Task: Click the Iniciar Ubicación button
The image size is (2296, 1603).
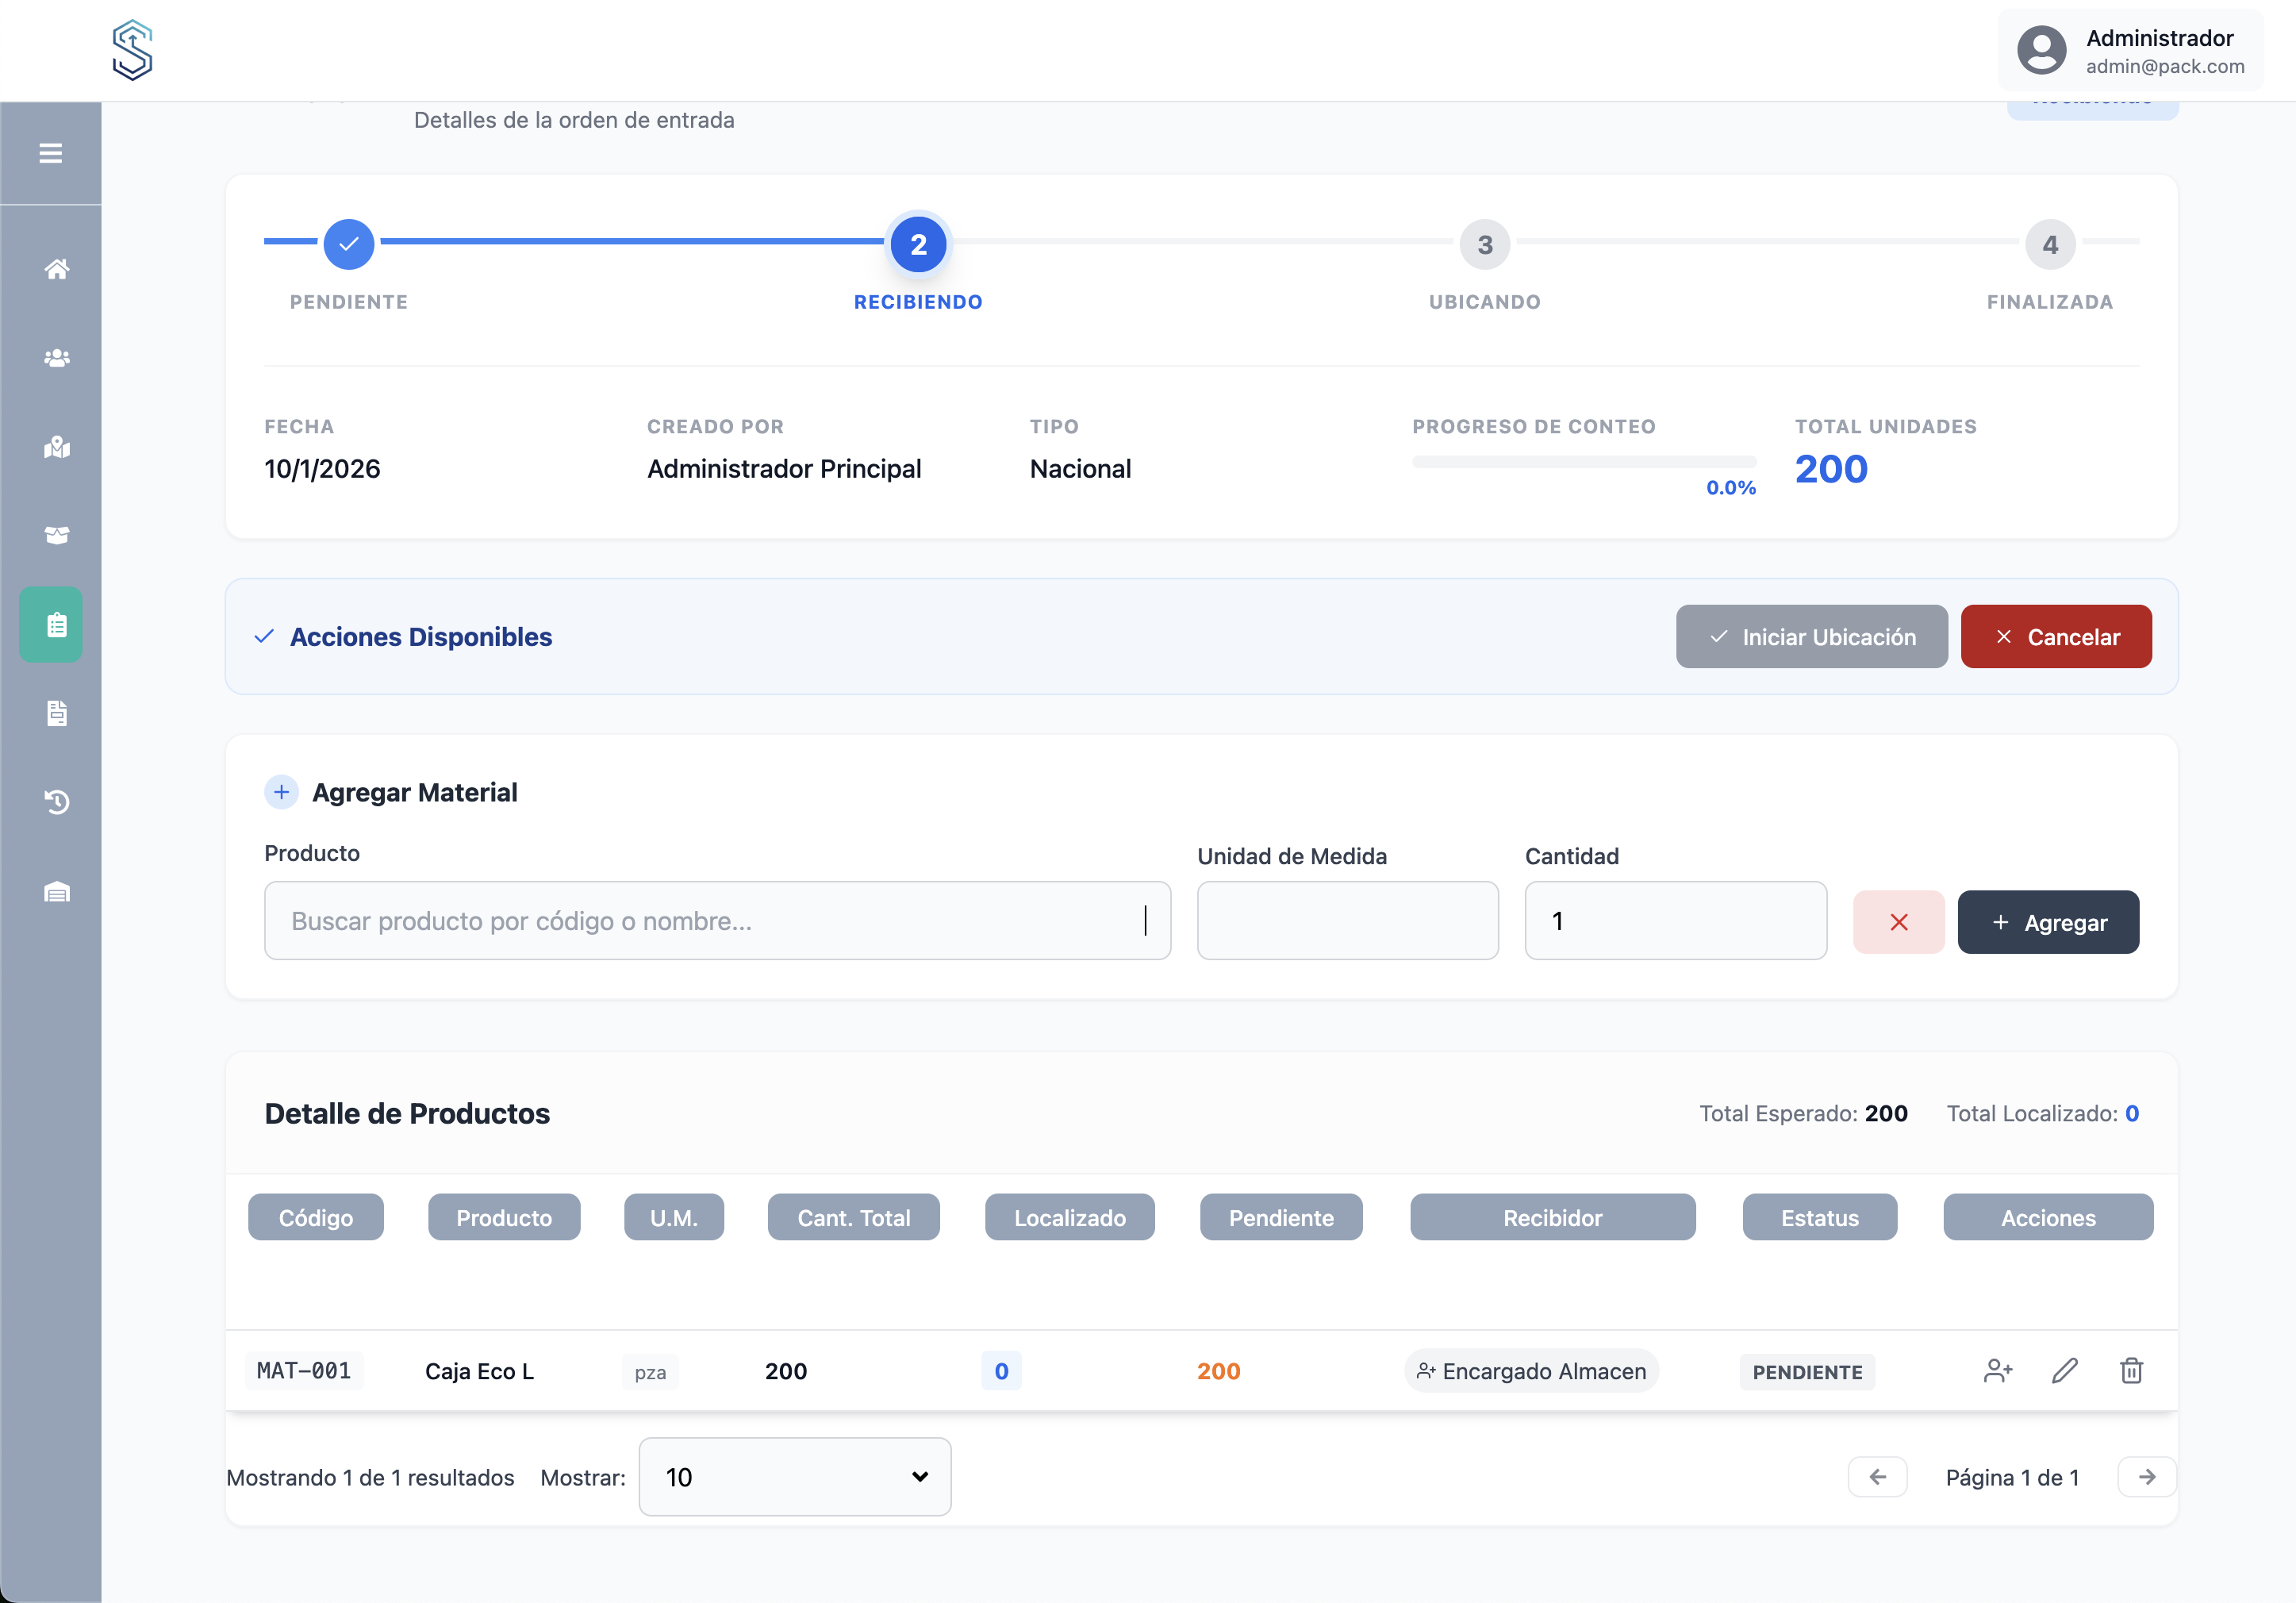Action: (1811, 637)
